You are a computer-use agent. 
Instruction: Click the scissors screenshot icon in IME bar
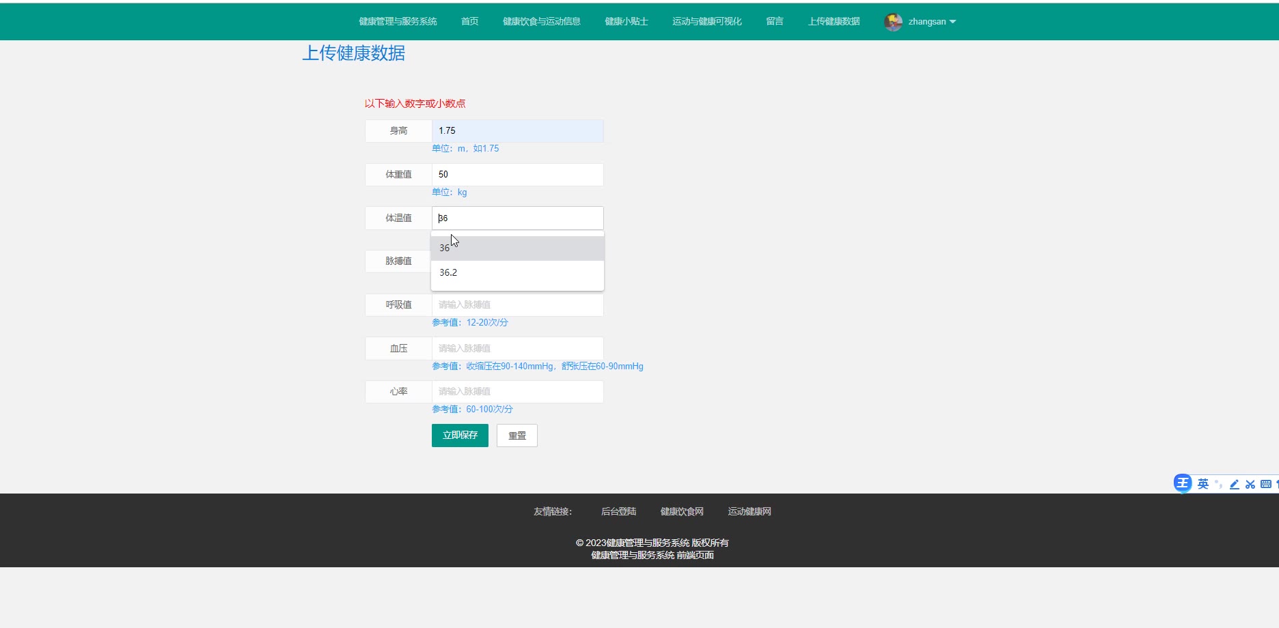(1250, 484)
